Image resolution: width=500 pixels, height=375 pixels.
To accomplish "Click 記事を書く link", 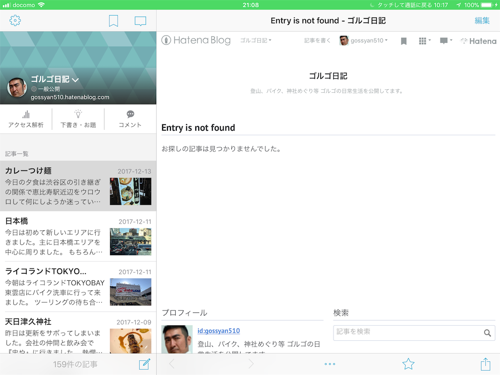I will 317,41.
